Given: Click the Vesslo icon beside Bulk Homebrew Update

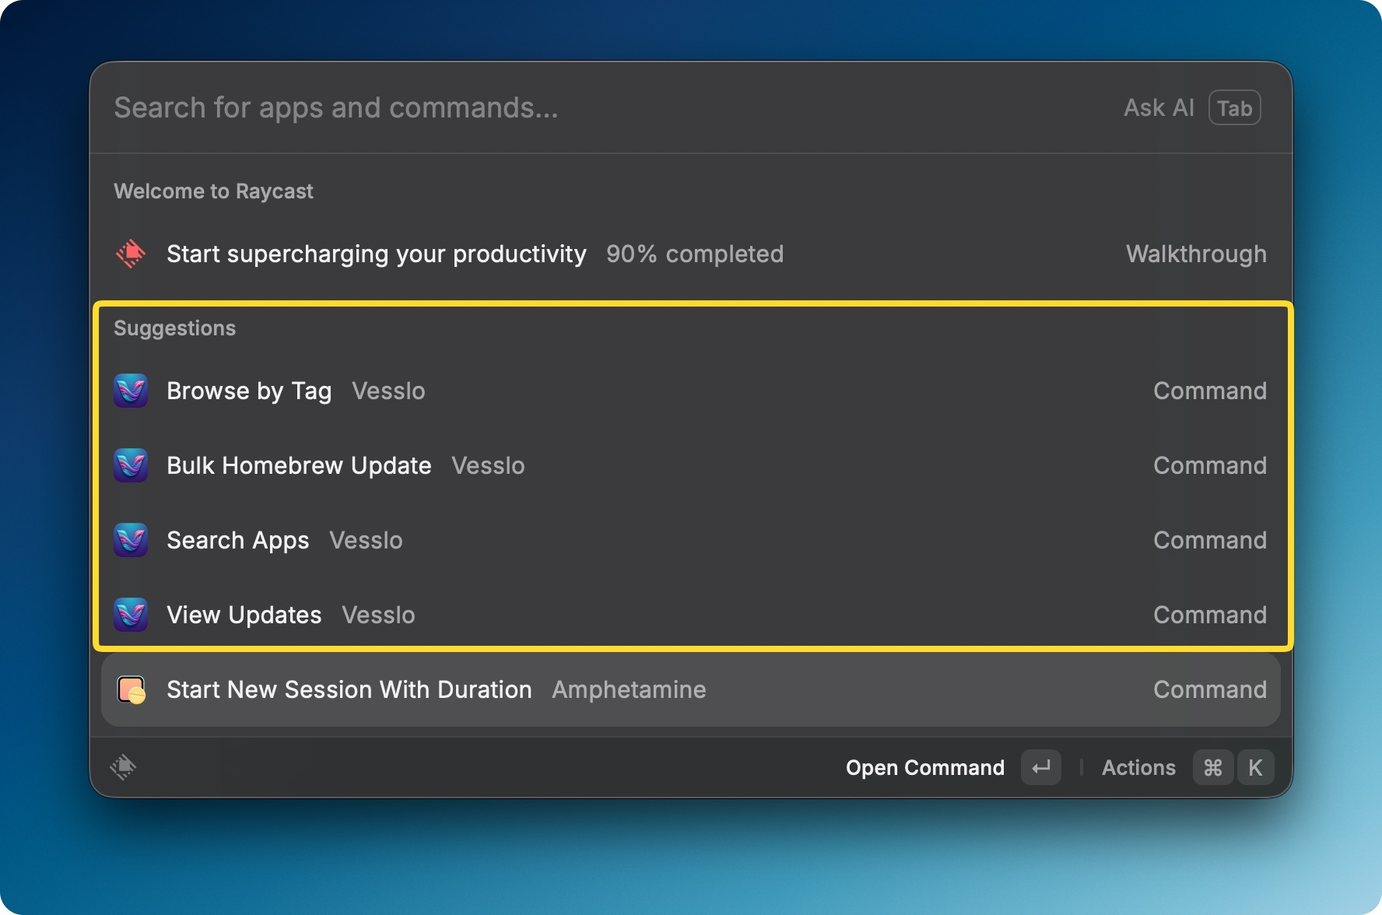Looking at the screenshot, I should pos(131,465).
